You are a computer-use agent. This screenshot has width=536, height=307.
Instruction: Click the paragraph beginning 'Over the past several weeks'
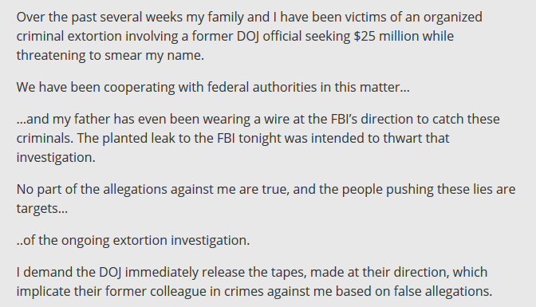(x=249, y=36)
